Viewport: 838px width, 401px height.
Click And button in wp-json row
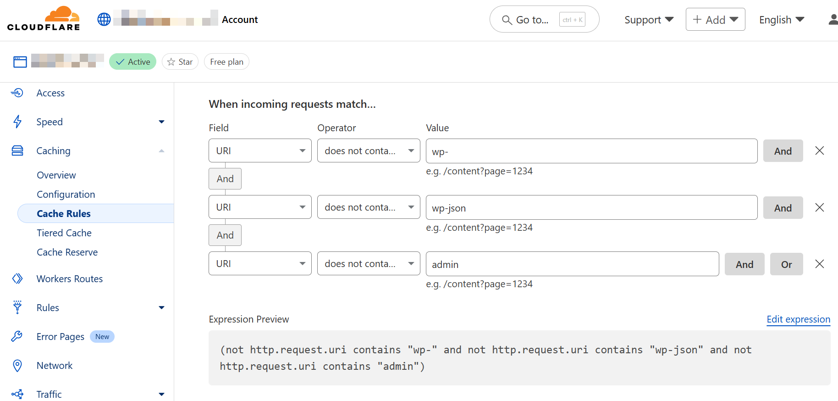tap(783, 208)
